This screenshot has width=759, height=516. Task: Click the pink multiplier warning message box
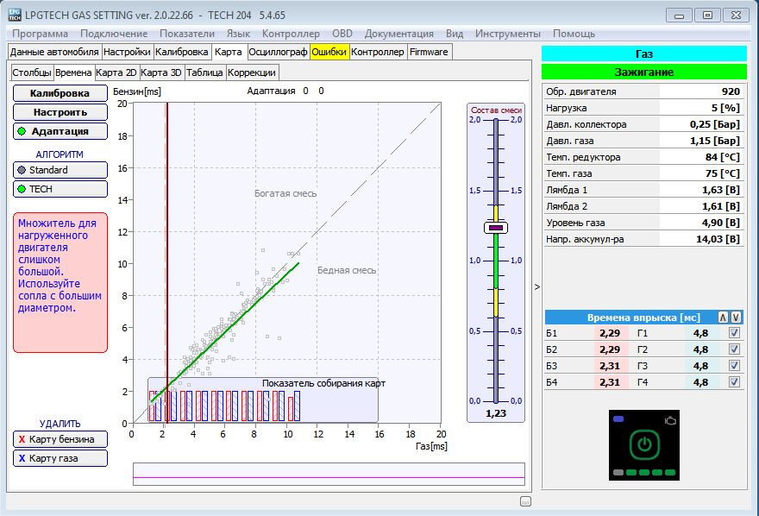point(60,283)
